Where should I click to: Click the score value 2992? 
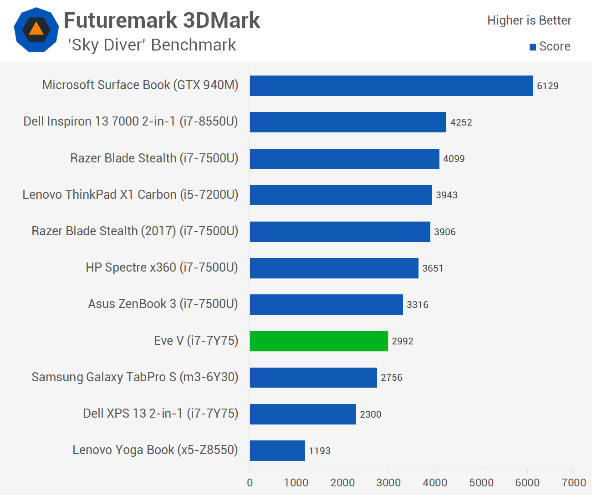click(403, 341)
